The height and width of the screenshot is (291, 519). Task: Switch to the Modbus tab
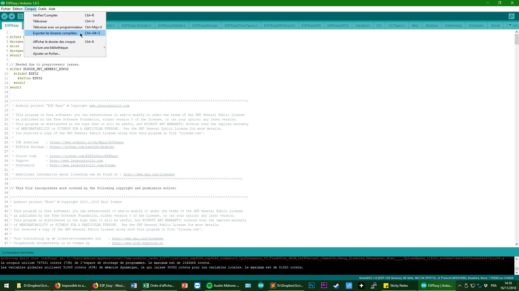[432, 26]
